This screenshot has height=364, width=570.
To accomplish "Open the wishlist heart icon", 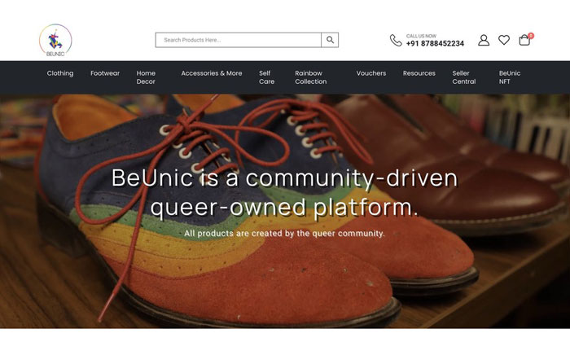I will tap(504, 40).
